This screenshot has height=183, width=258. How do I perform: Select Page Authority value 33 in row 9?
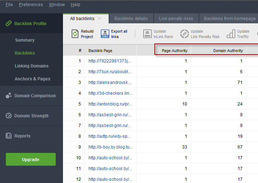(185, 147)
